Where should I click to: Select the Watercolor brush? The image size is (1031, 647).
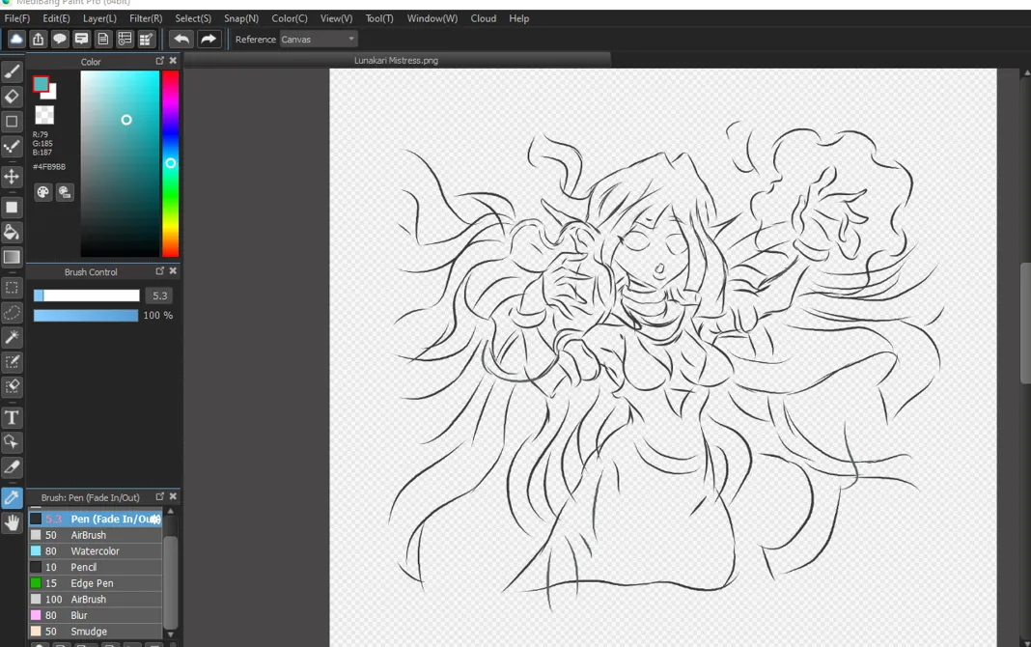tap(96, 551)
